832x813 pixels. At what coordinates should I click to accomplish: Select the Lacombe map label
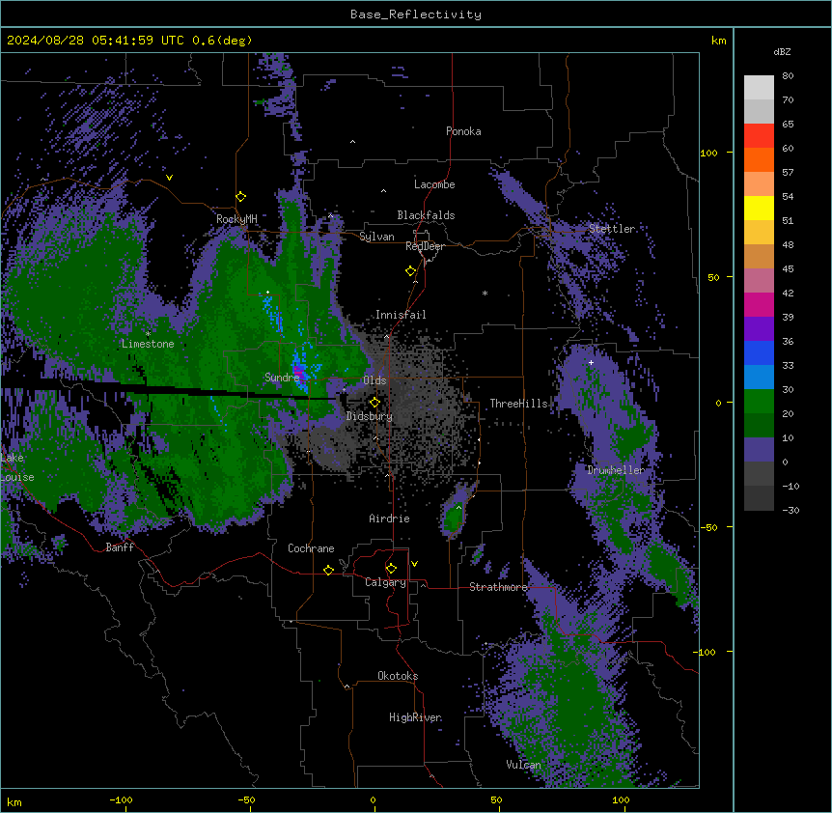coord(434,184)
